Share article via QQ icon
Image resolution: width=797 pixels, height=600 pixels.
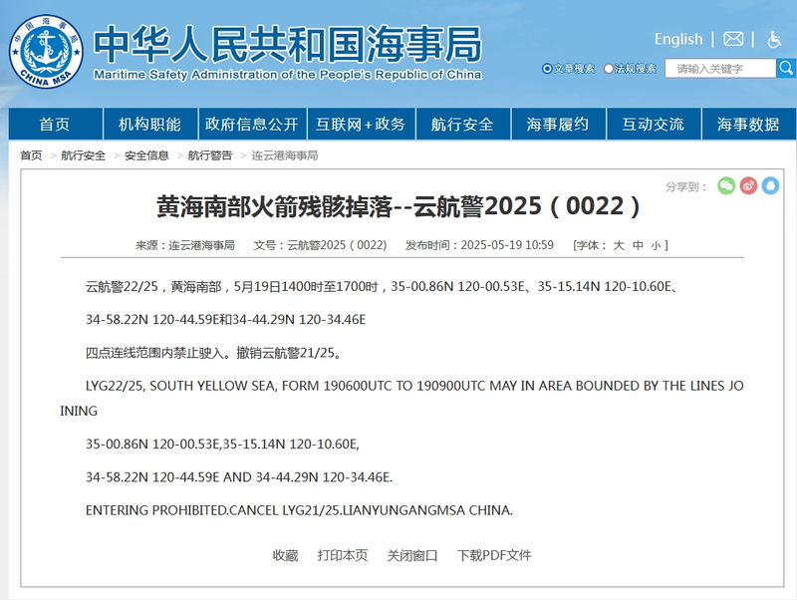pos(770,185)
